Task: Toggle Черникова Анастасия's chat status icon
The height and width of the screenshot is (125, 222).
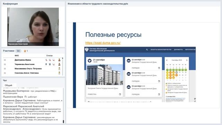Action: coord(53,64)
